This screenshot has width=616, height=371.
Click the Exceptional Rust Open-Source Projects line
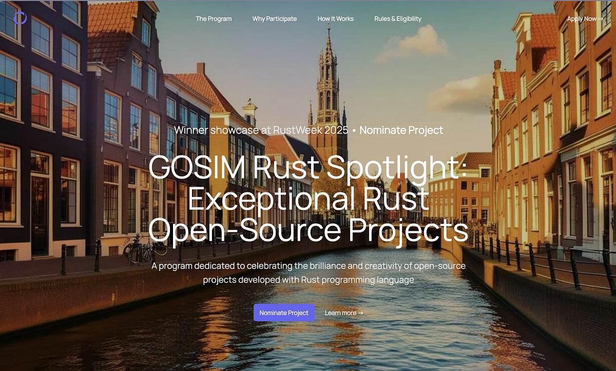[308, 213]
